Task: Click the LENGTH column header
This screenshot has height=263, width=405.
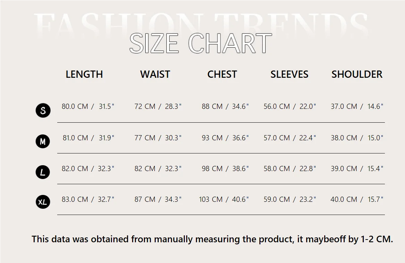Action: [84, 74]
